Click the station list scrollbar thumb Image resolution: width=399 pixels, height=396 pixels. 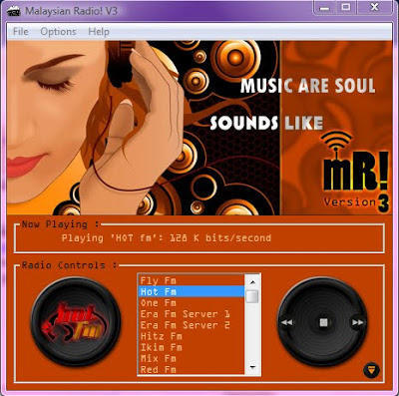point(252,296)
